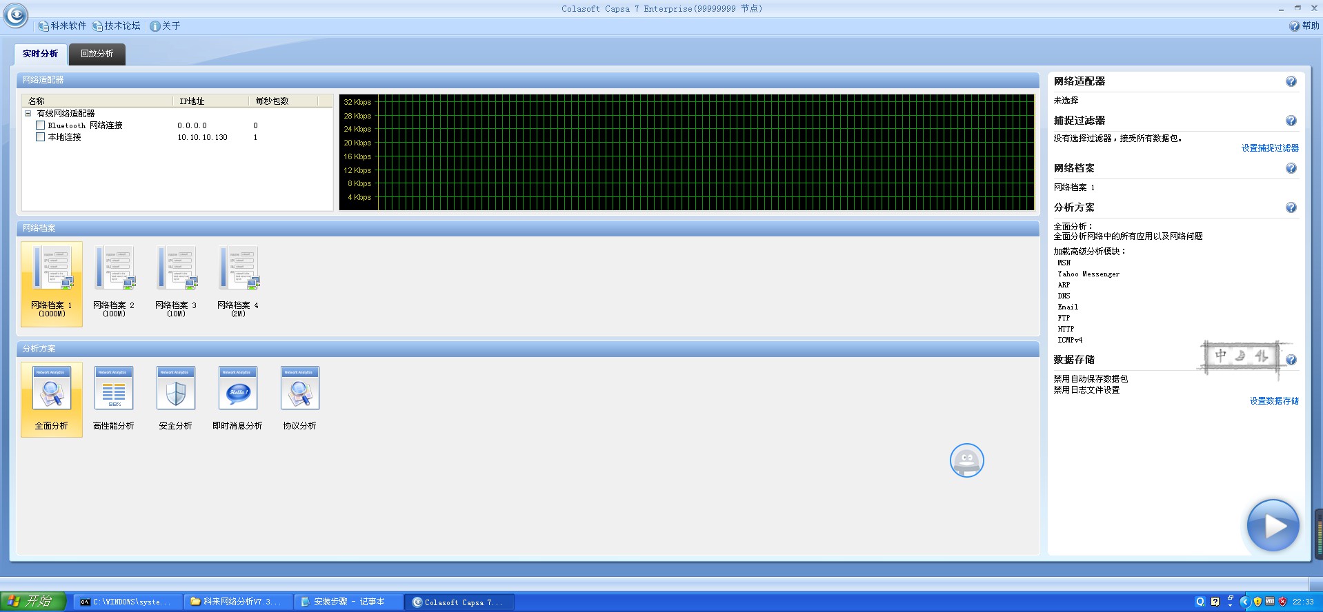Click the 10.10.10.130 IP address cell
1323x612 pixels.
pyautogui.click(x=202, y=137)
